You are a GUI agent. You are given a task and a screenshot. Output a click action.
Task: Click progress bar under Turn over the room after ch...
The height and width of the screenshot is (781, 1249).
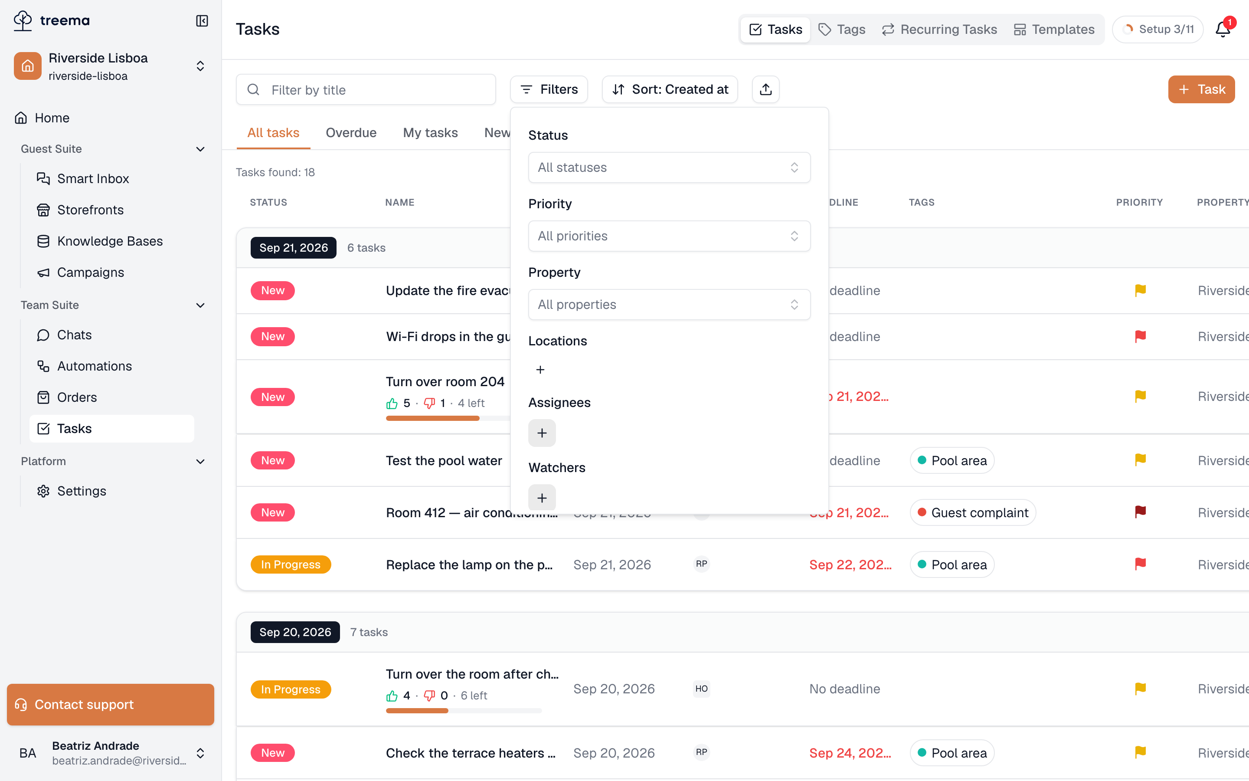464,711
